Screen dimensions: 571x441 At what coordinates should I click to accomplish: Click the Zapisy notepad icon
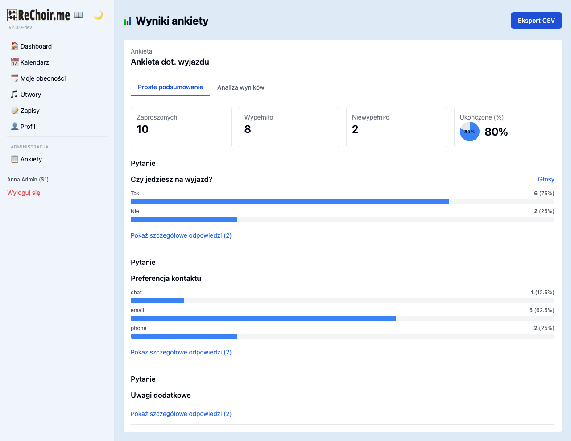[15, 110]
